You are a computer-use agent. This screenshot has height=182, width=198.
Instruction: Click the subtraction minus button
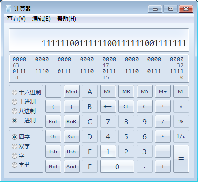pos(163,152)
